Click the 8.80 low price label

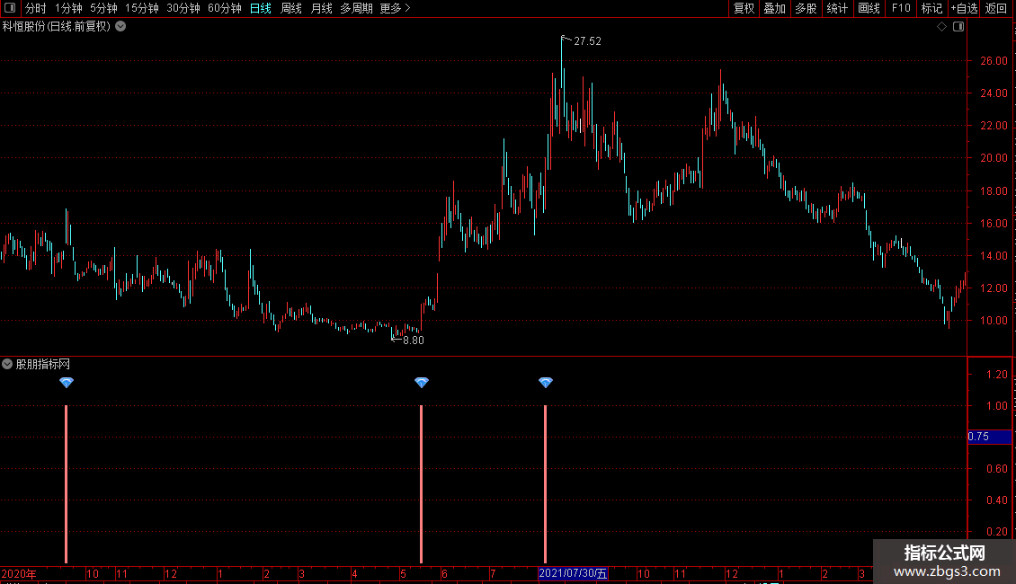[414, 341]
